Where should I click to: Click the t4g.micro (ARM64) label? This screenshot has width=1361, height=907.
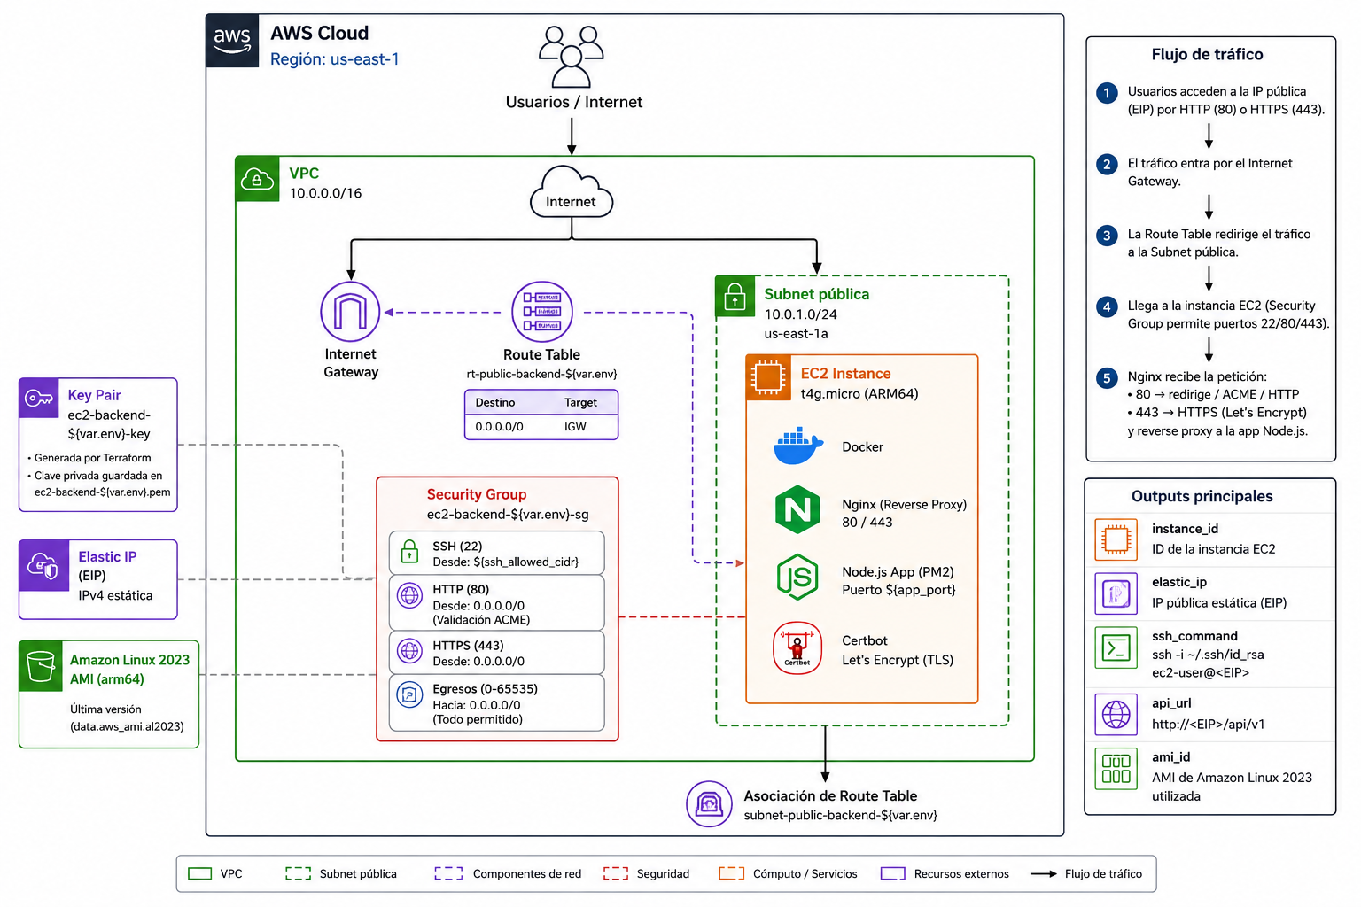coord(859,394)
